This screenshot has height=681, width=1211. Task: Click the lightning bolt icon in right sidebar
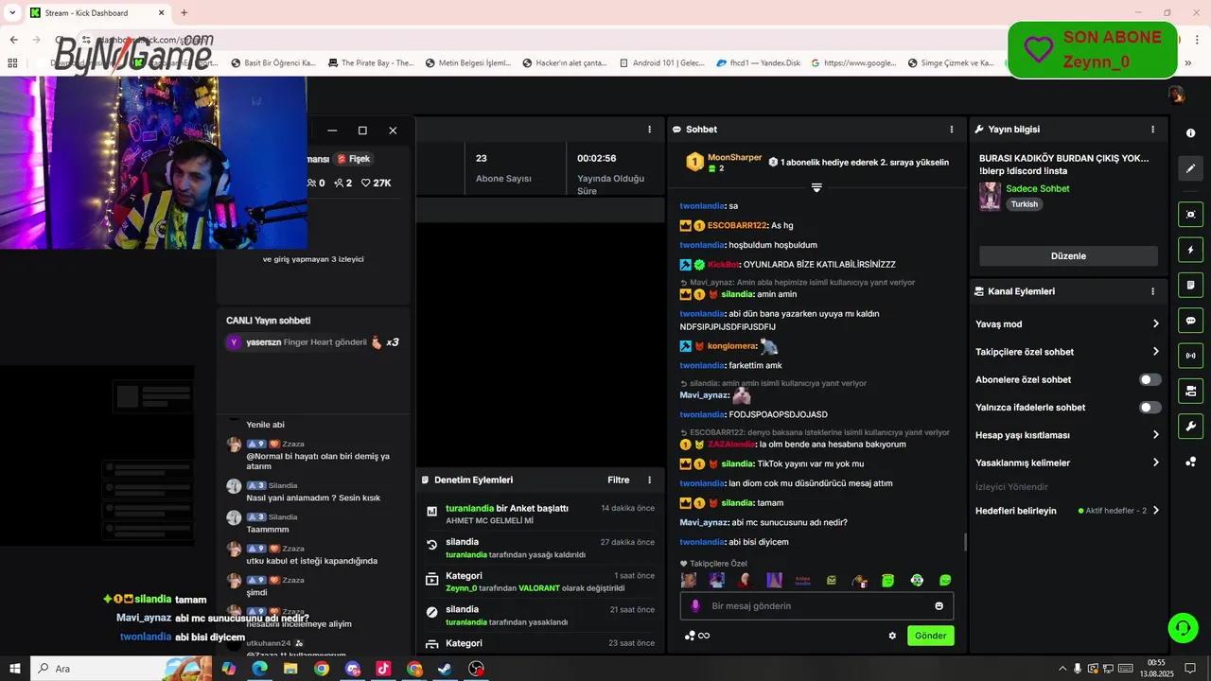1191,250
